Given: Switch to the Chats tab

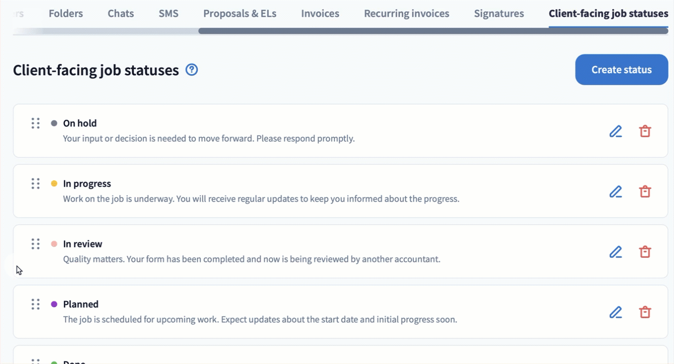Looking at the screenshot, I should (x=121, y=14).
